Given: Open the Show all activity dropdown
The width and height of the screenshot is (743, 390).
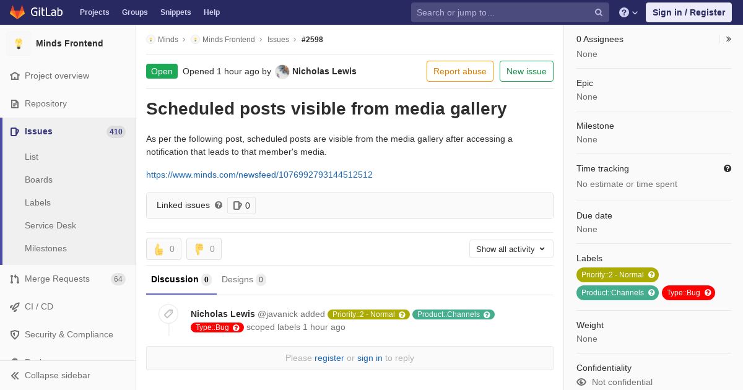Looking at the screenshot, I should pyautogui.click(x=511, y=249).
